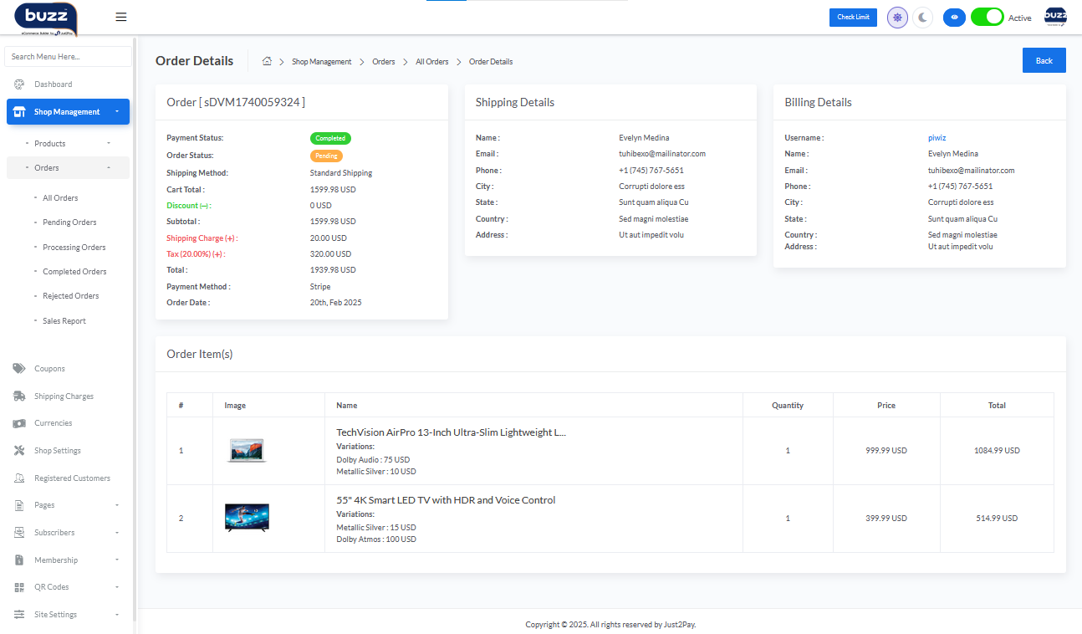This screenshot has width=1082, height=634.
Task: Click the Shop Settings tools icon
Action: (x=19, y=451)
